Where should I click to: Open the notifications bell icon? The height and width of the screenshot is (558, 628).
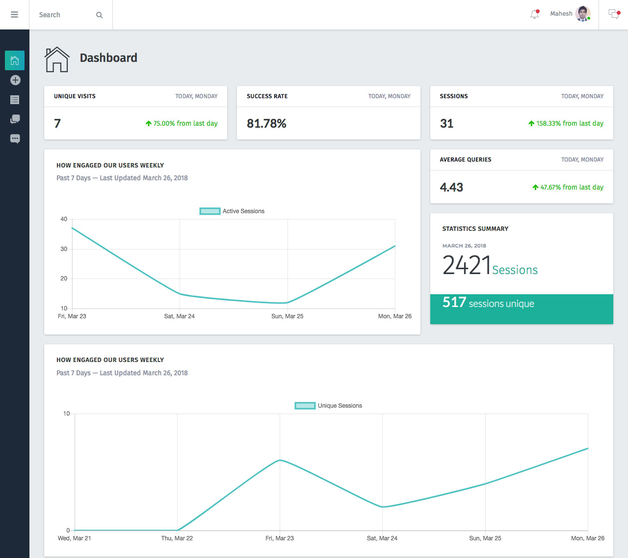535,14
